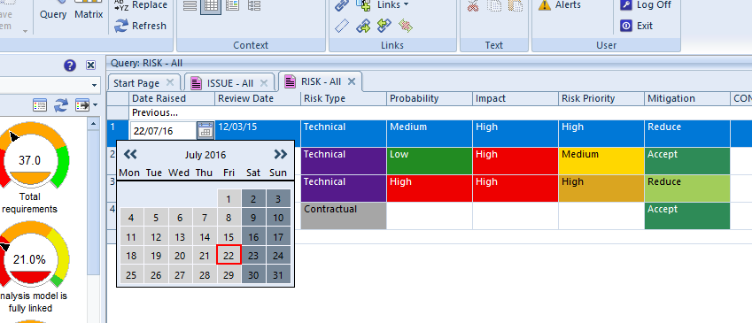The height and width of the screenshot is (323, 752).
Task: Select day 31 in the calendar
Action: click(278, 275)
